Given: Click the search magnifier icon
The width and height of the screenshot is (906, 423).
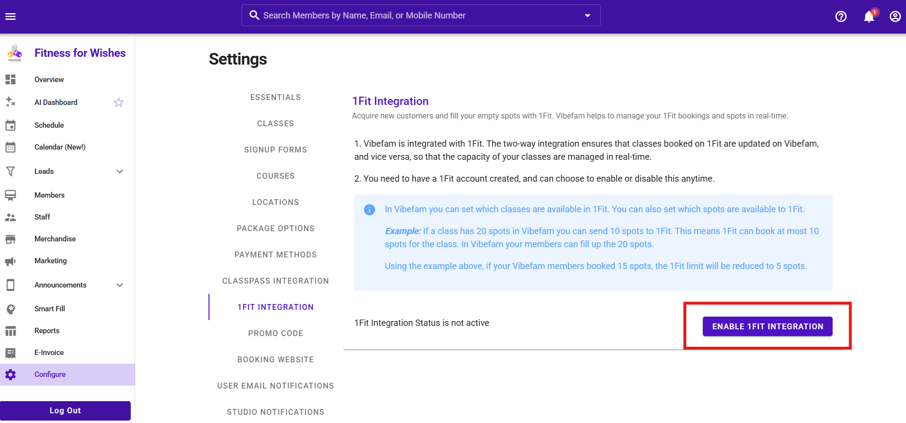Looking at the screenshot, I should 254,15.
